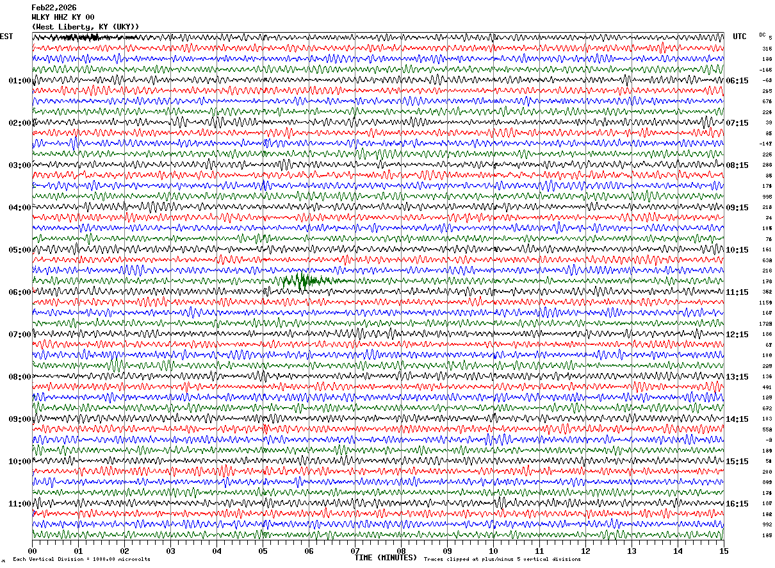This screenshot has width=775, height=568.
Task: Click the '08:00' EST time label
Action: click(20, 377)
